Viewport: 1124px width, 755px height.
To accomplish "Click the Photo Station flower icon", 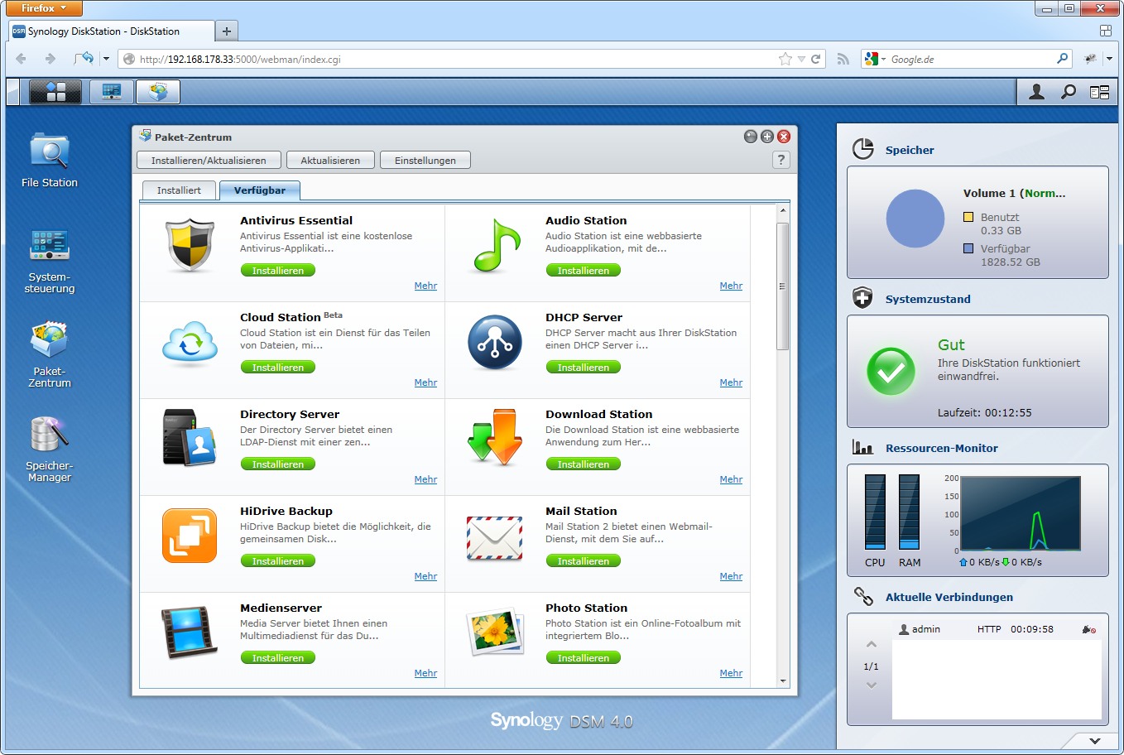I will point(495,632).
